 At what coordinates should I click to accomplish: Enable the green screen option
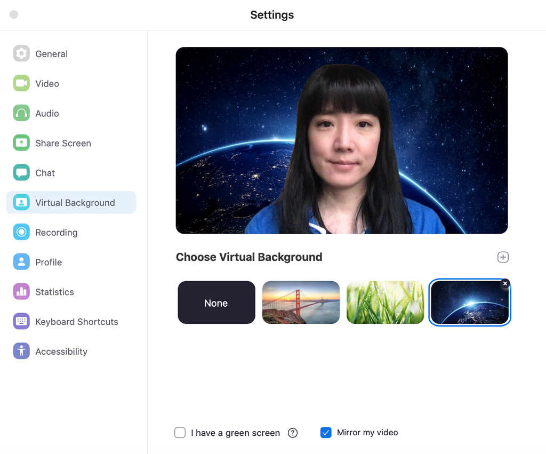180,433
